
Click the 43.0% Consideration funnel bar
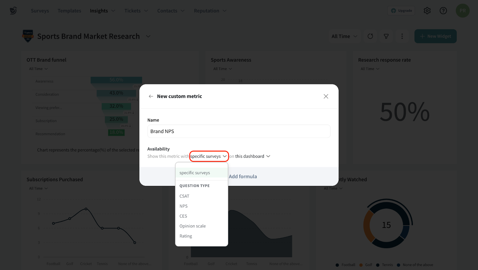pos(116,93)
